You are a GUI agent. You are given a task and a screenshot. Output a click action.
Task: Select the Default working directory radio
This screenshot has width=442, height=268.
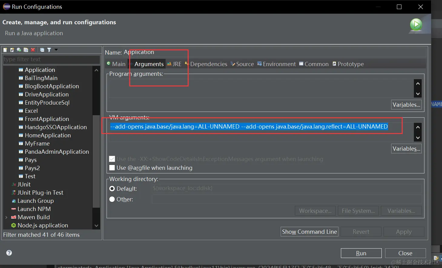point(112,189)
